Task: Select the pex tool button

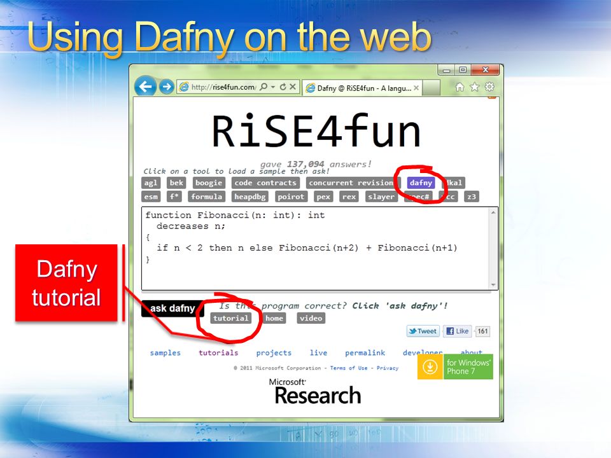Action: (x=323, y=197)
